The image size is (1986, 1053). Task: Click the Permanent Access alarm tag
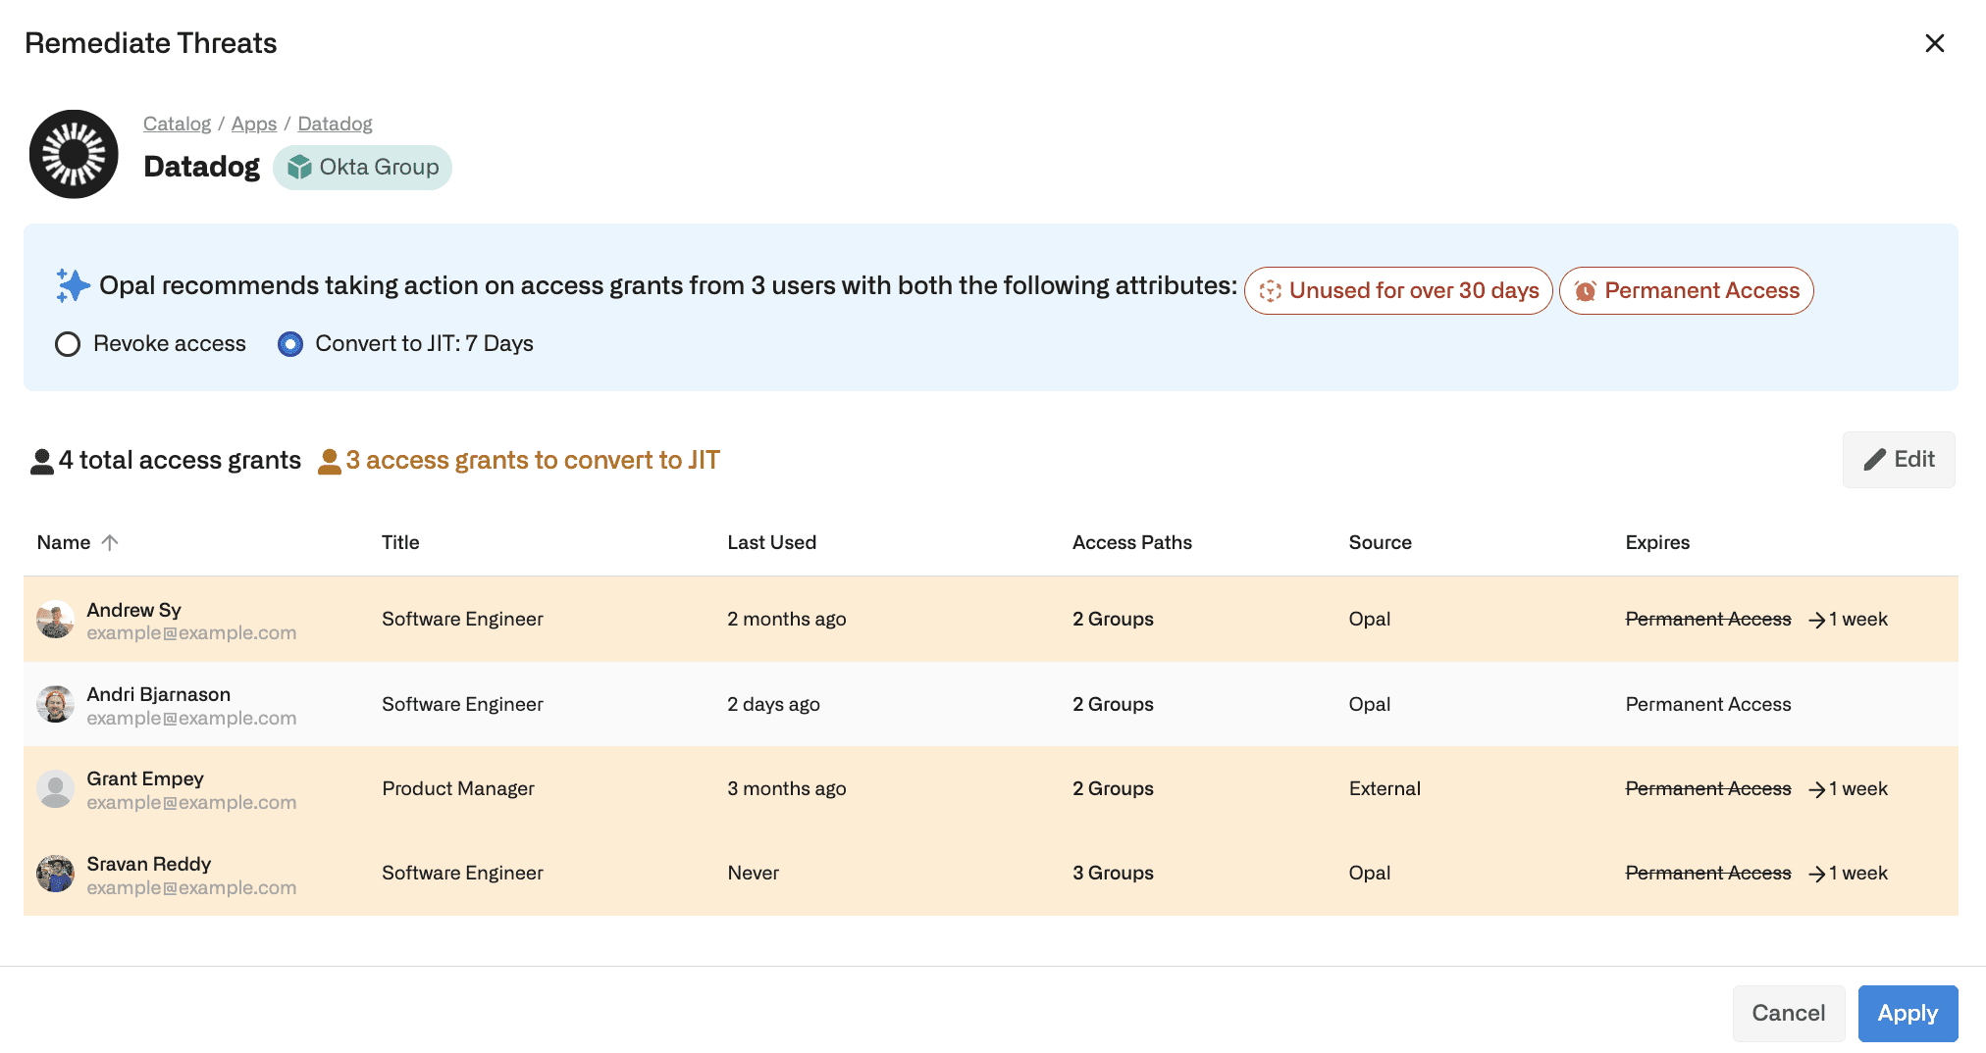(1686, 291)
